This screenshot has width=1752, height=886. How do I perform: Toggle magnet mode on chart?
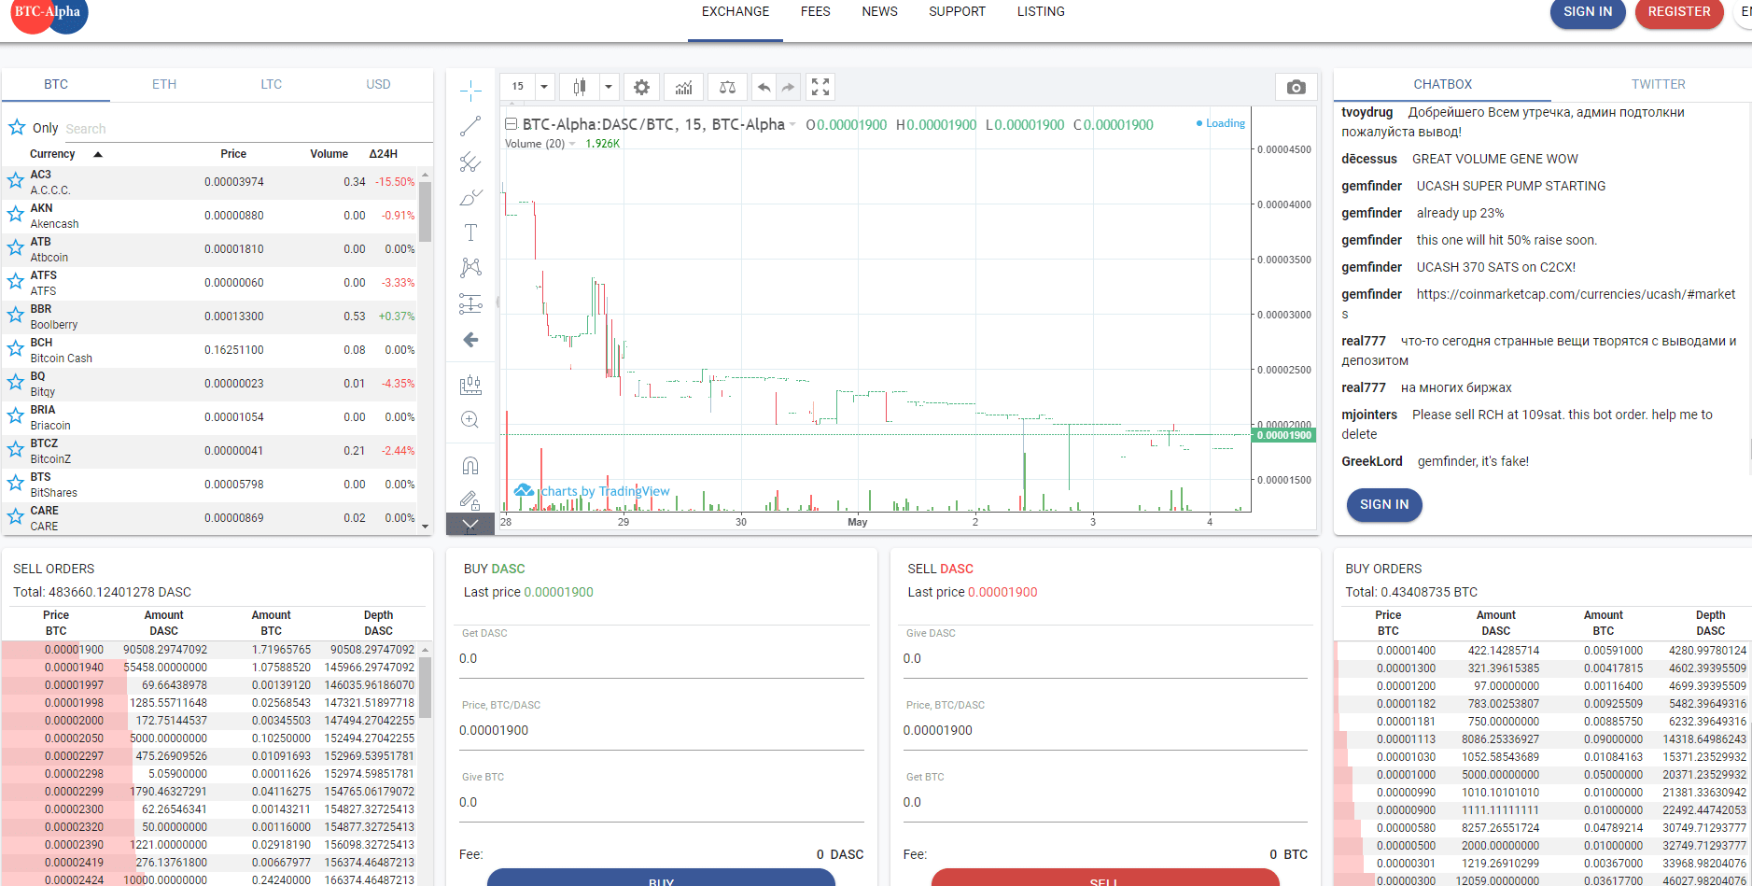coord(470,465)
